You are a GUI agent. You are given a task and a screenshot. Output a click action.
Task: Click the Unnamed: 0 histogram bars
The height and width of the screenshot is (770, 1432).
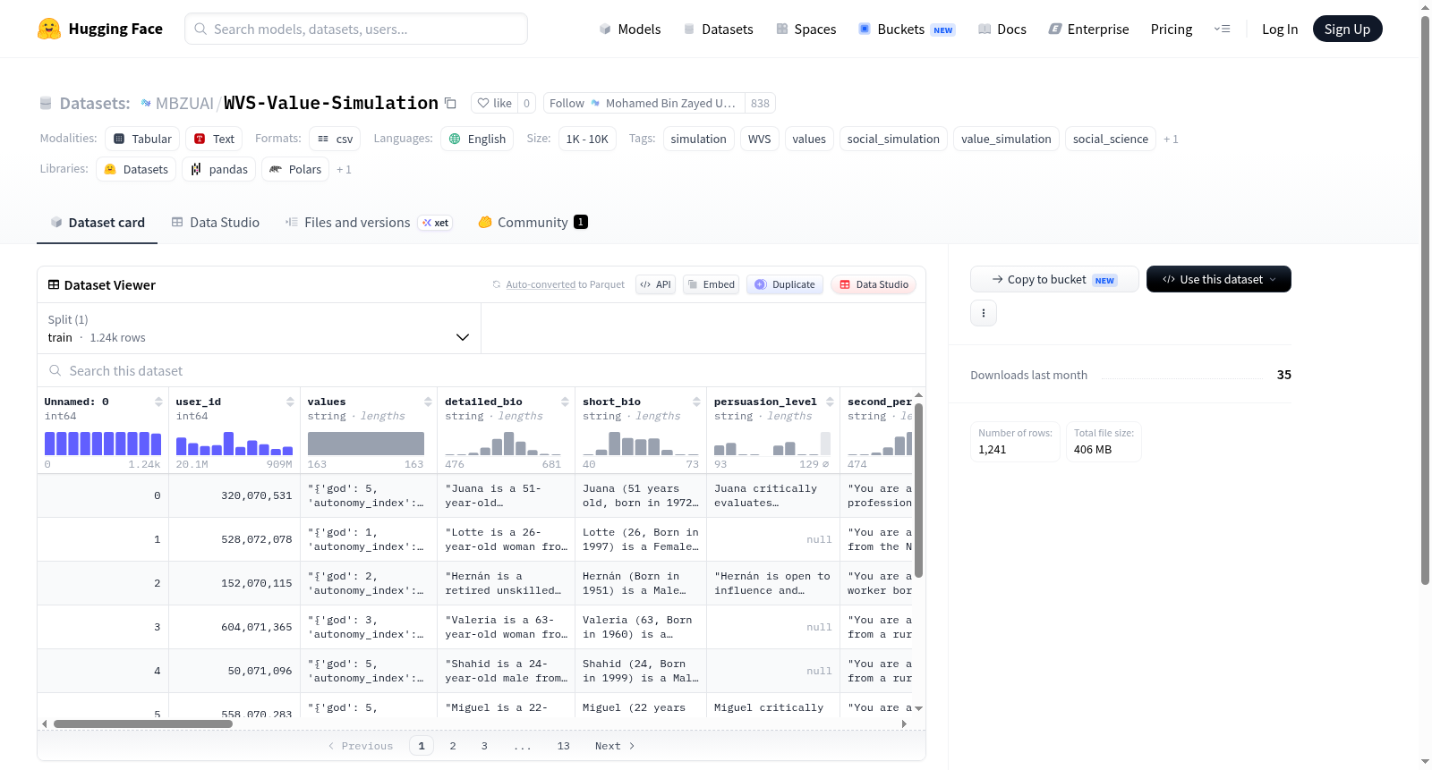103,444
